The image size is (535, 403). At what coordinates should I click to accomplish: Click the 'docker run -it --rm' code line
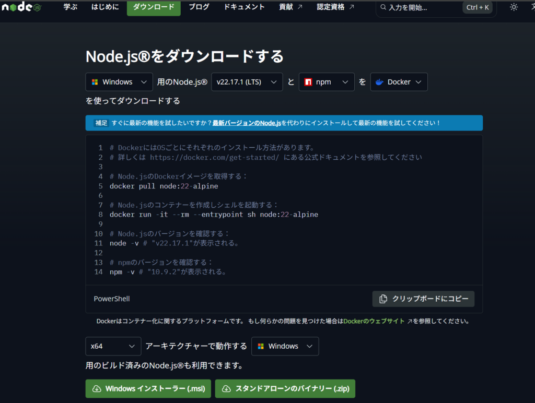click(214, 215)
